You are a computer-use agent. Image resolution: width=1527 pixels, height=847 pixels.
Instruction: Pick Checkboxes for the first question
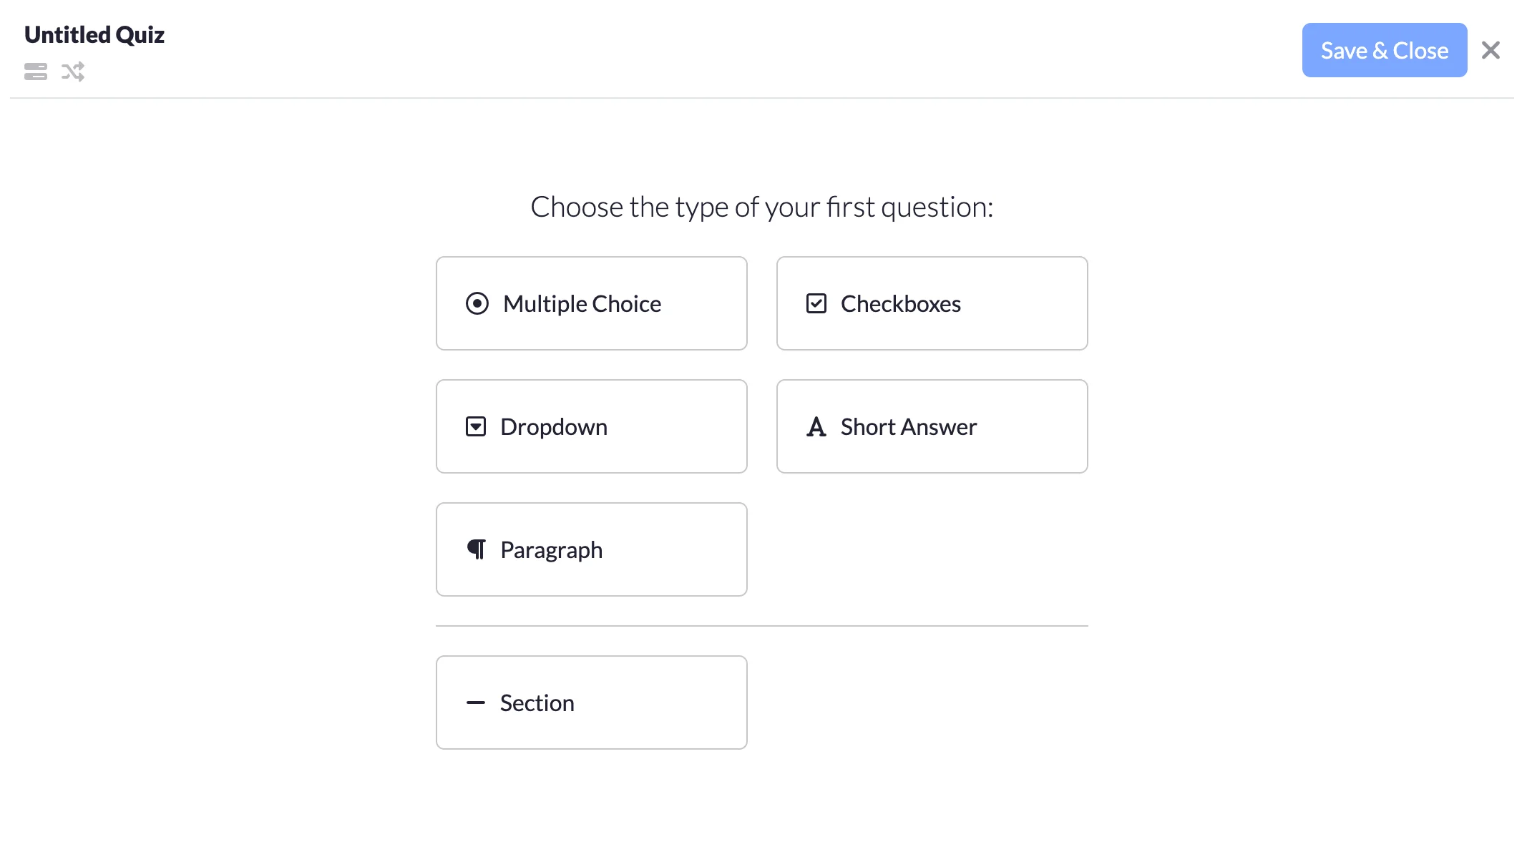coord(931,303)
